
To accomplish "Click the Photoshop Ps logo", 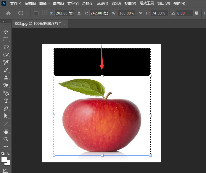I will 4,3.
